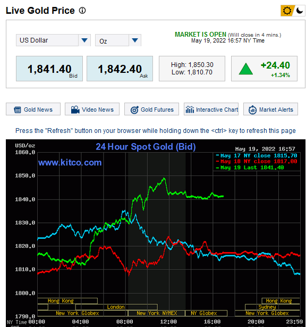Click the green up triangle indicator

(x=246, y=69)
